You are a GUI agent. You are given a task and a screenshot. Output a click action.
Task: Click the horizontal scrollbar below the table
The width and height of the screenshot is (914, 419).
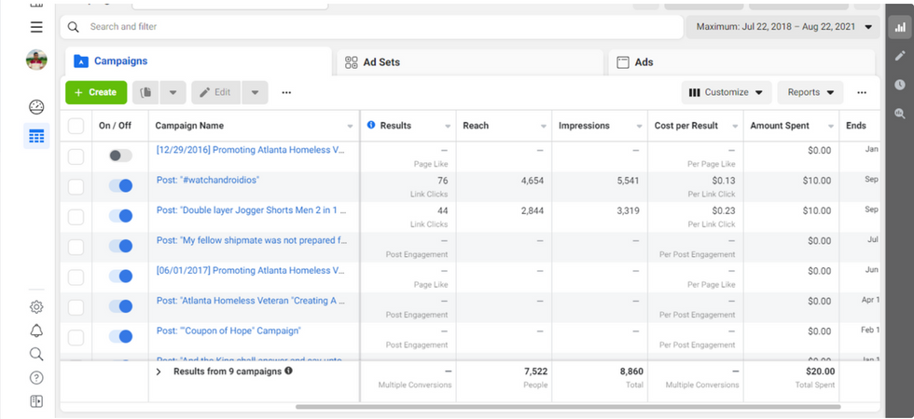click(x=568, y=407)
